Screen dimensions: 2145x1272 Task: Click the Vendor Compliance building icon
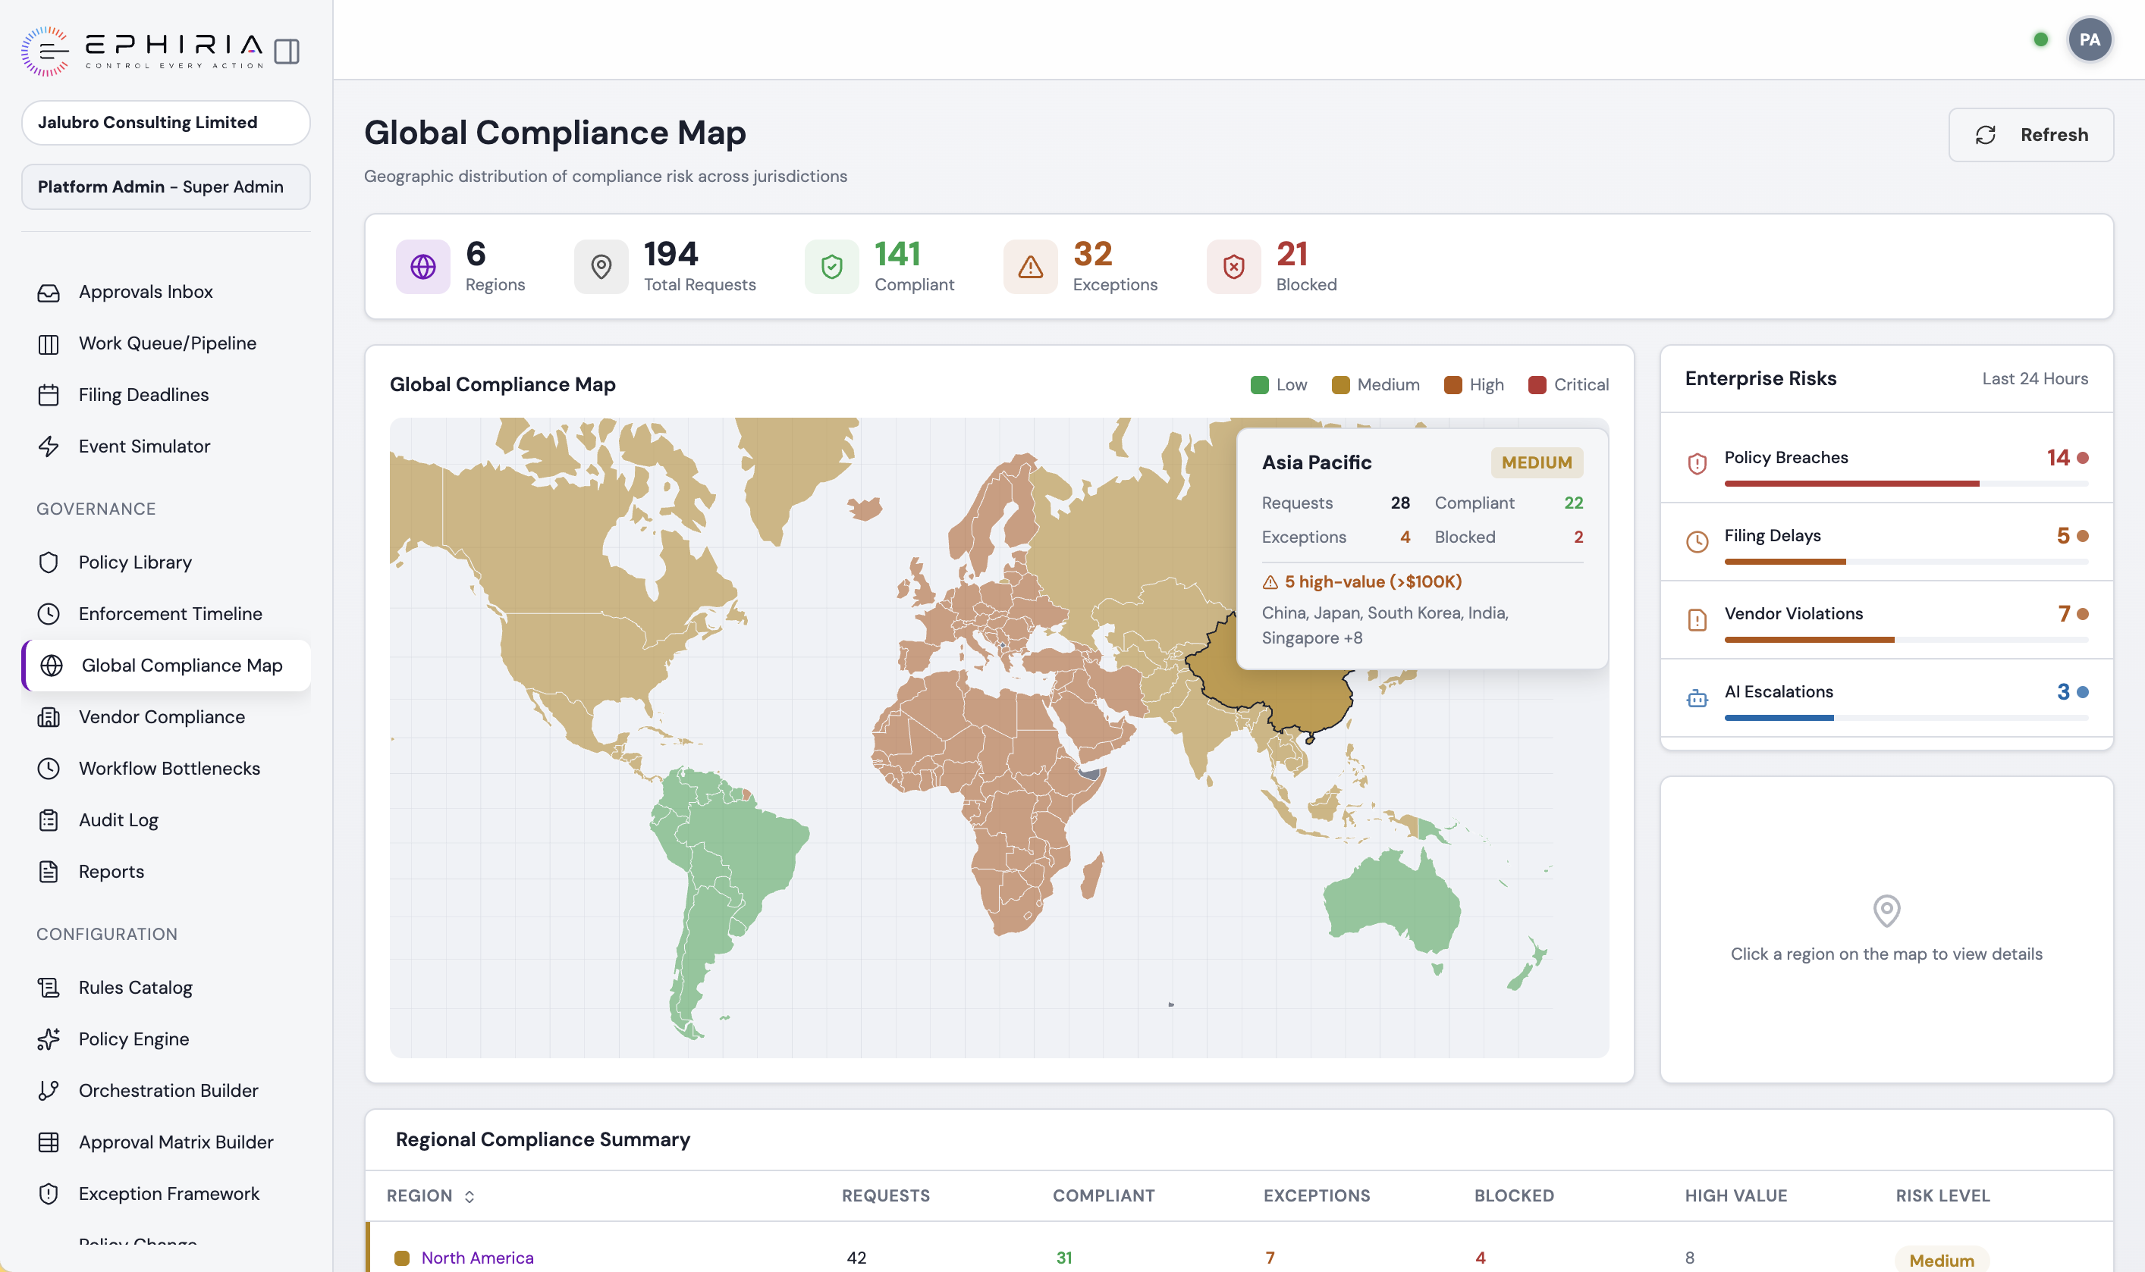[x=49, y=716]
